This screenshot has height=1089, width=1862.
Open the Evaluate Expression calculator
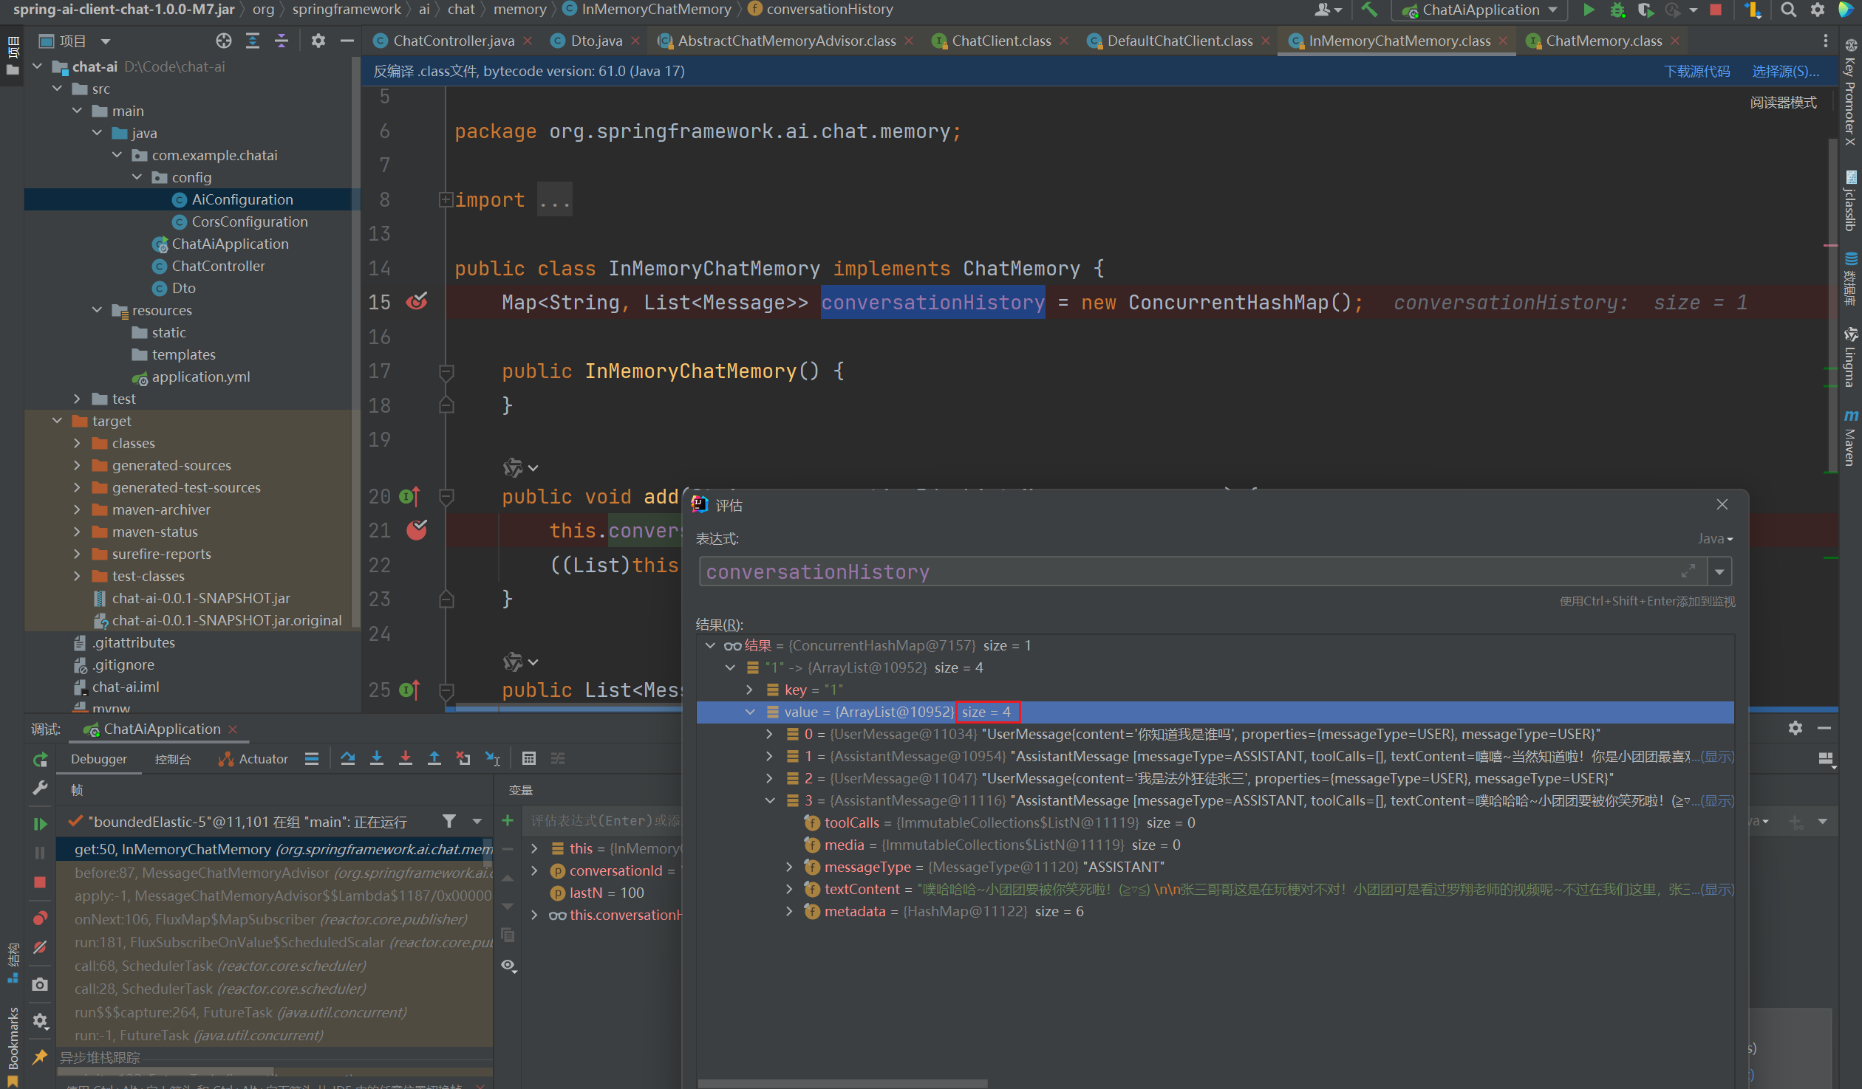(528, 758)
